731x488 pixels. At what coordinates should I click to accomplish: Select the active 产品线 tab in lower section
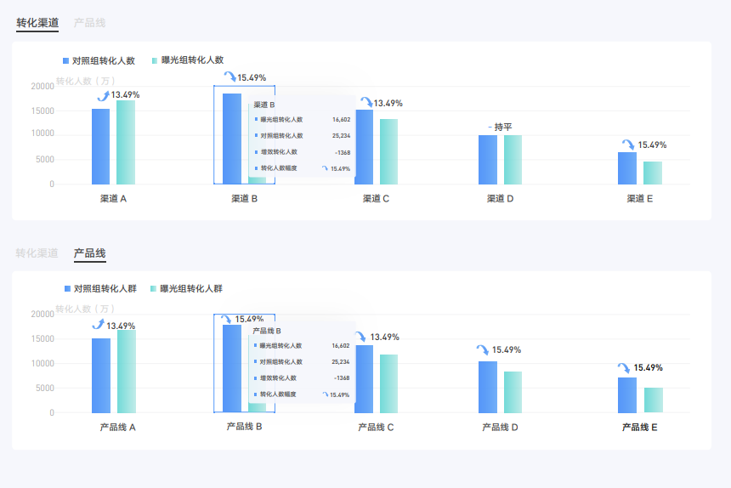[x=89, y=253]
